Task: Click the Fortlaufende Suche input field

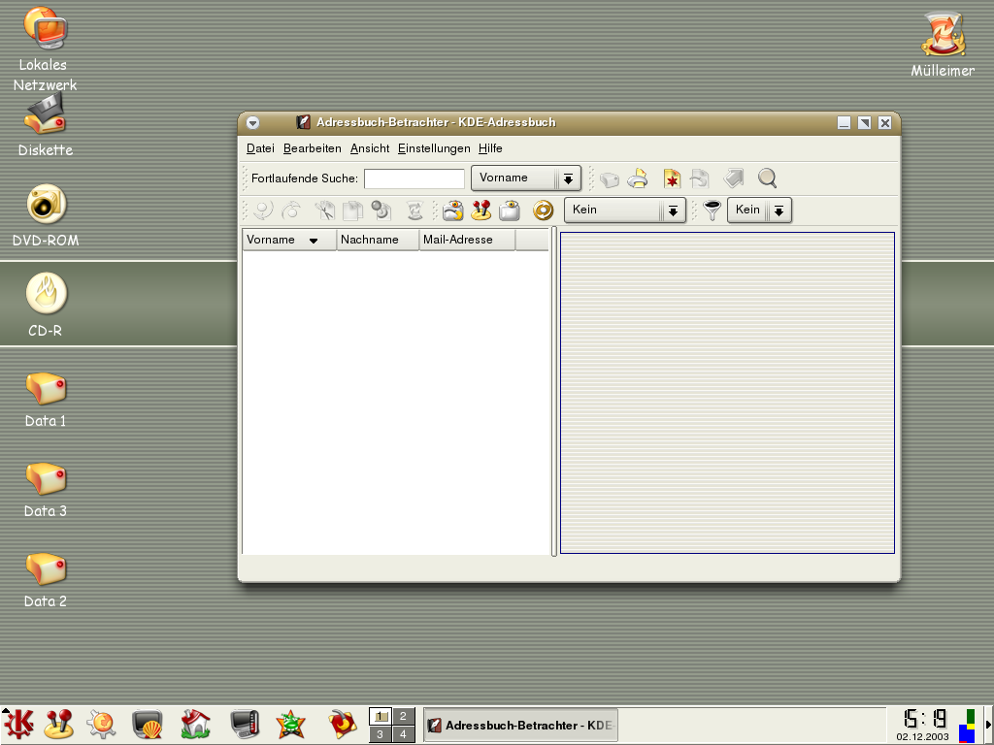Action: click(414, 178)
